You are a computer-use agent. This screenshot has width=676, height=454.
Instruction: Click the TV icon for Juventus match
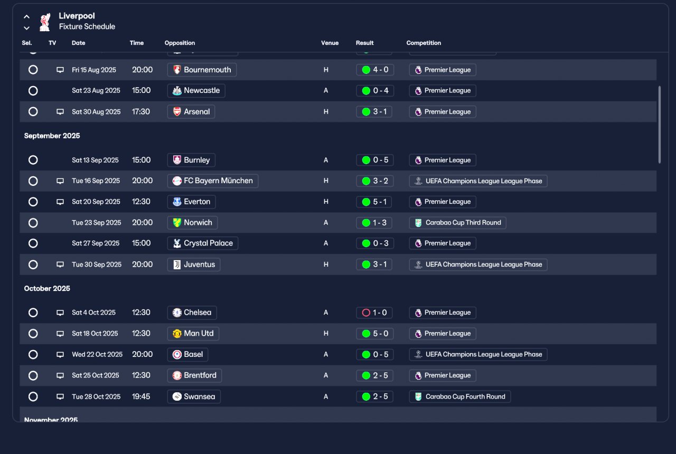[x=60, y=264]
